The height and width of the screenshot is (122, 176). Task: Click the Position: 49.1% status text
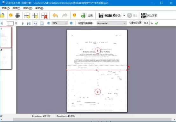[x=41, y=116]
